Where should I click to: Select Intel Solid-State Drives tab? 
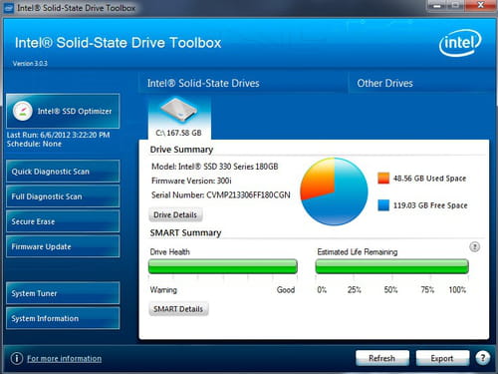(203, 83)
